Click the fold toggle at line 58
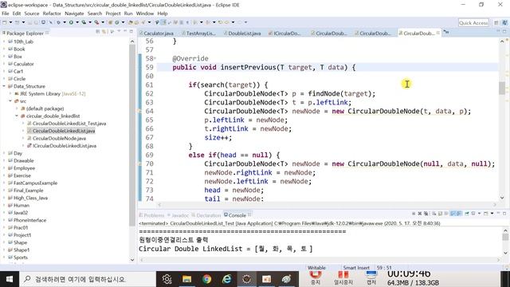This screenshot has height=287, width=510. tap(155, 58)
